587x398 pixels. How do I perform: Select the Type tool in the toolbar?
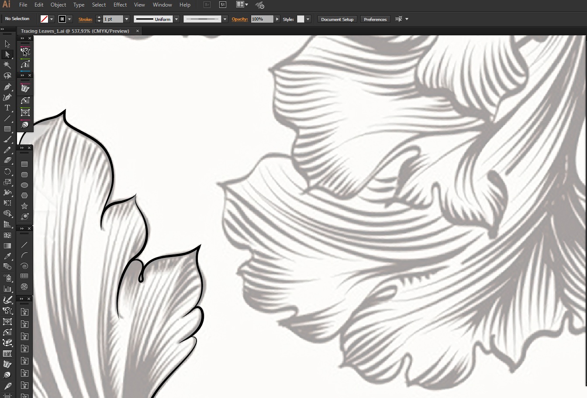(x=7, y=108)
